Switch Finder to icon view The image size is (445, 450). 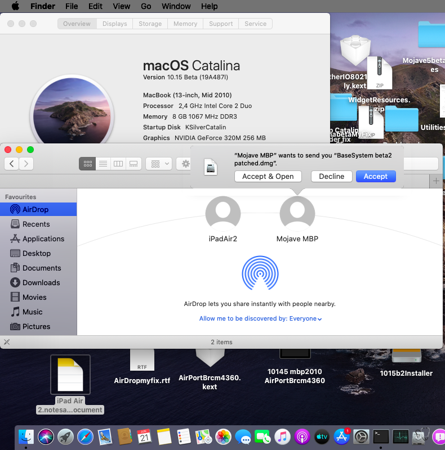click(88, 164)
